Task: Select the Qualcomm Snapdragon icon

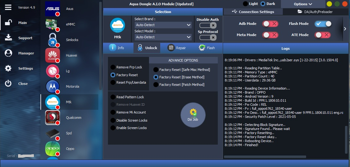Action: click(53, 118)
